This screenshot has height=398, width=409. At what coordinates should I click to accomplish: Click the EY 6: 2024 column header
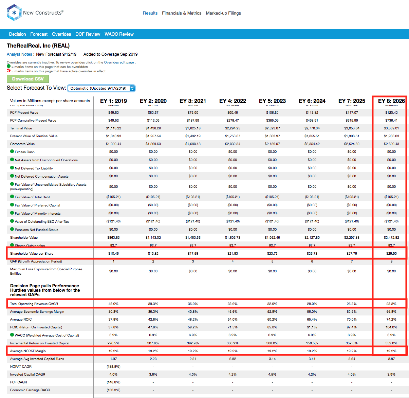[x=312, y=101]
